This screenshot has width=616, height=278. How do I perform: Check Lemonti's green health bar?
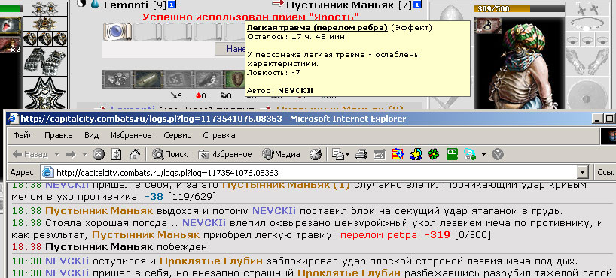pyautogui.click(x=11, y=8)
